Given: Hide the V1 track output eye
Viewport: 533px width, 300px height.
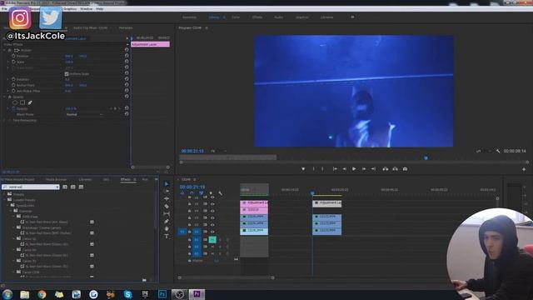Looking at the screenshot, I should pos(212,232).
